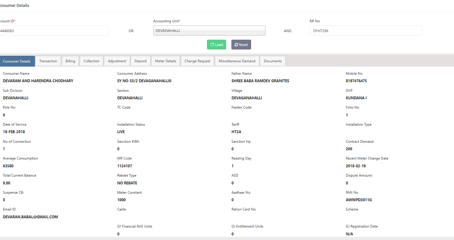Click the Load button
This screenshot has height=240, width=454.
pyautogui.click(x=217, y=45)
